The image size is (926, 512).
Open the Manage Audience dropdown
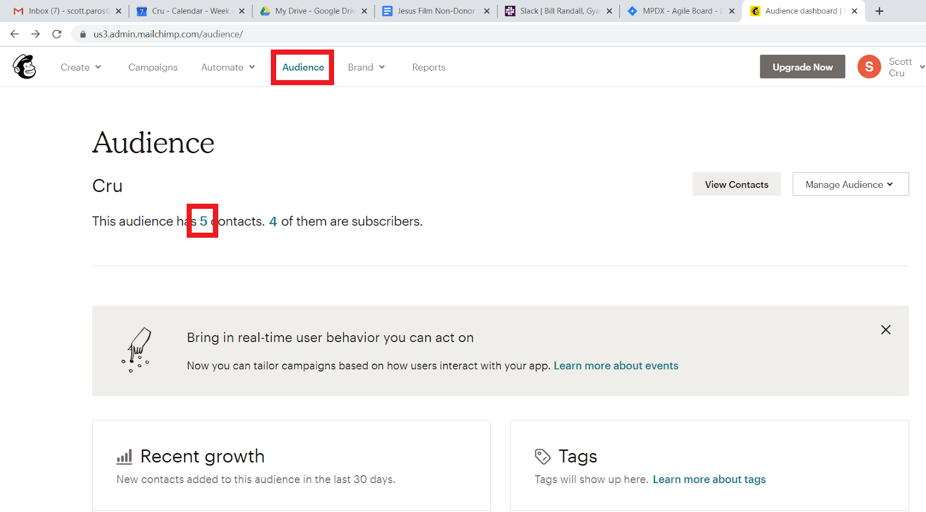[x=850, y=184]
